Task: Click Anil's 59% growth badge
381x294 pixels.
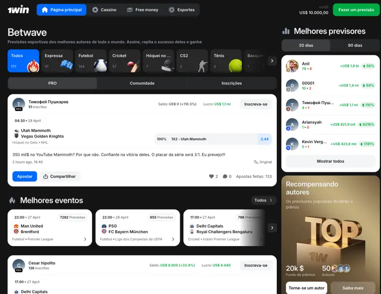Action: coord(368,66)
